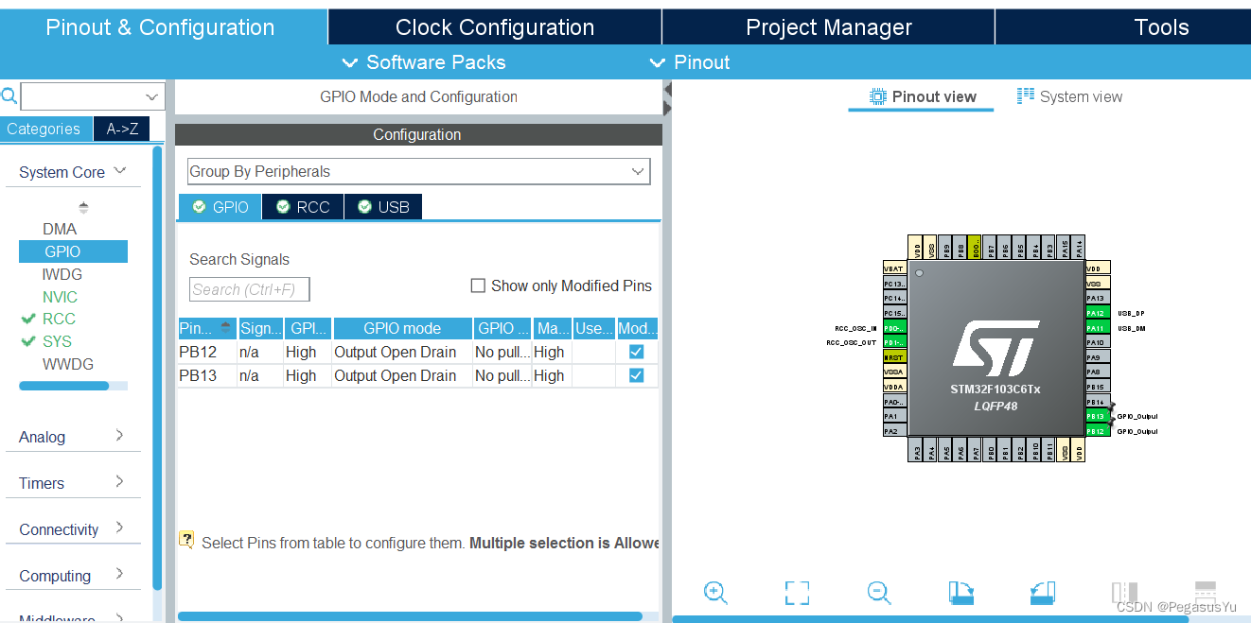Viewport: 1251px width, 623px height.
Task: Select pin PA10 on the chip
Action: [x=1096, y=342]
